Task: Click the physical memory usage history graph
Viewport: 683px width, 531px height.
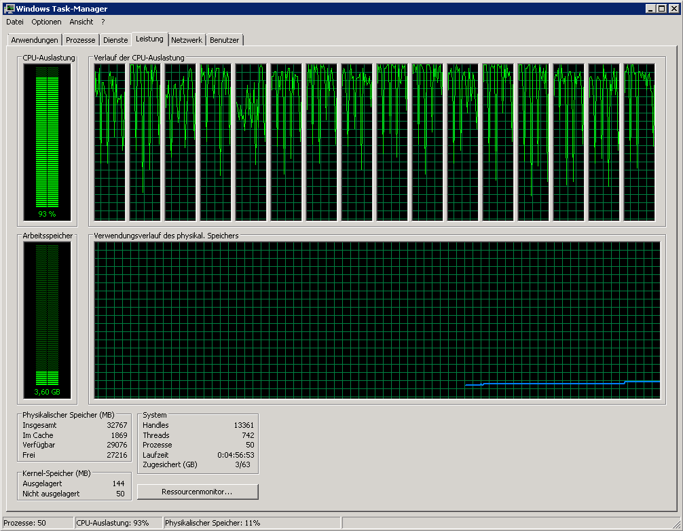Action: [x=377, y=321]
